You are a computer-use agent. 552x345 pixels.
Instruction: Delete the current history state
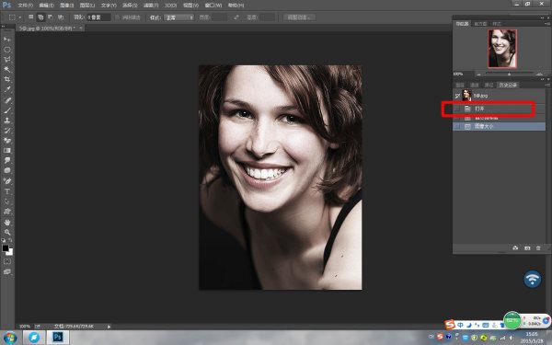(538, 248)
